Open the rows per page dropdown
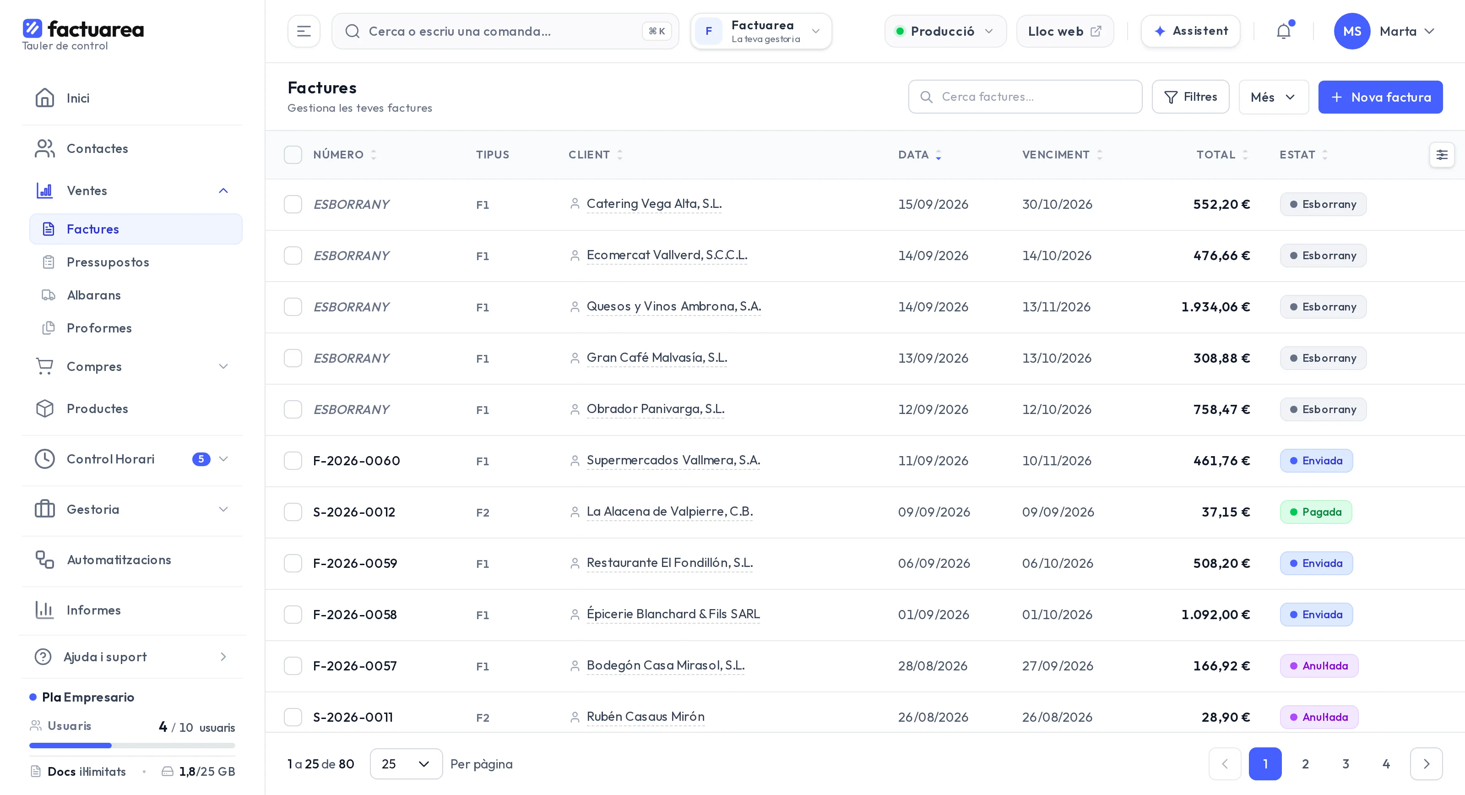 click(406, 764)
